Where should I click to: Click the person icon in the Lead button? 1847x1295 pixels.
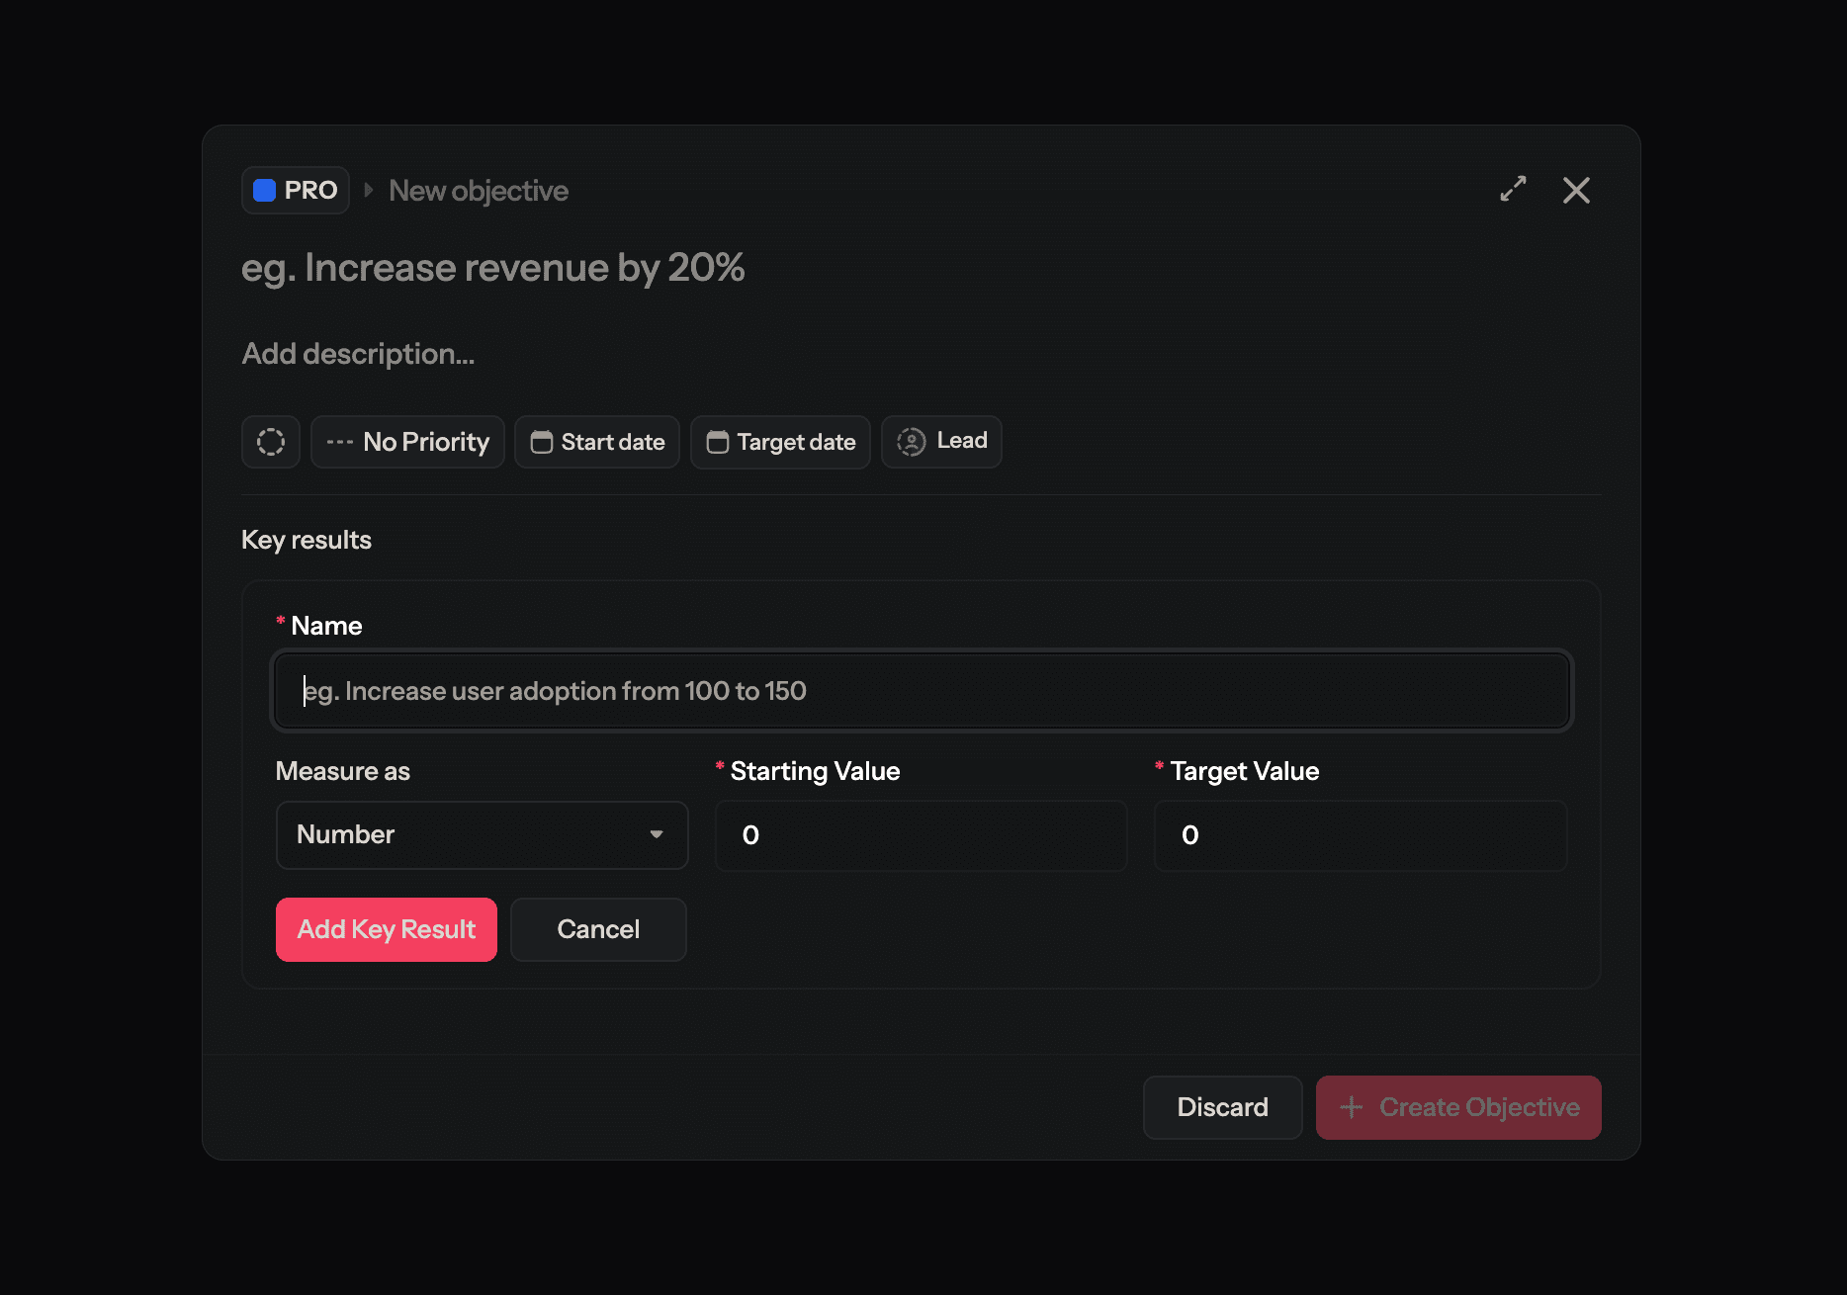(x=910, y=442)
